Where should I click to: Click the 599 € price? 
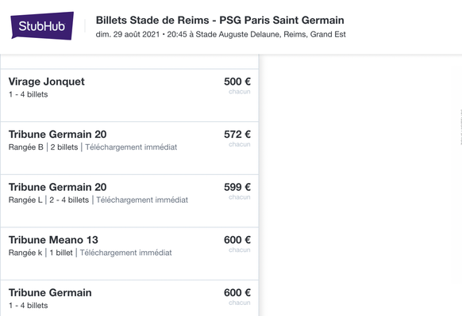[x=237, y=187]
